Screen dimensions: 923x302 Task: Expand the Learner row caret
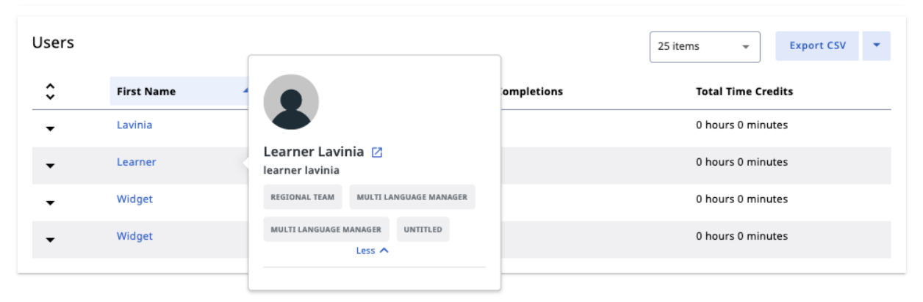pos(50,166)
